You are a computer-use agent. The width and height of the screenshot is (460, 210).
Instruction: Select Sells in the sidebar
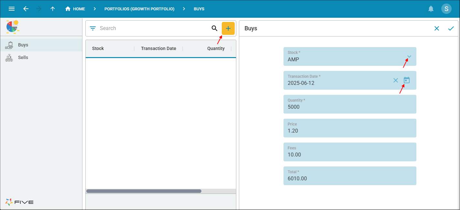click(x=41, y=57)
